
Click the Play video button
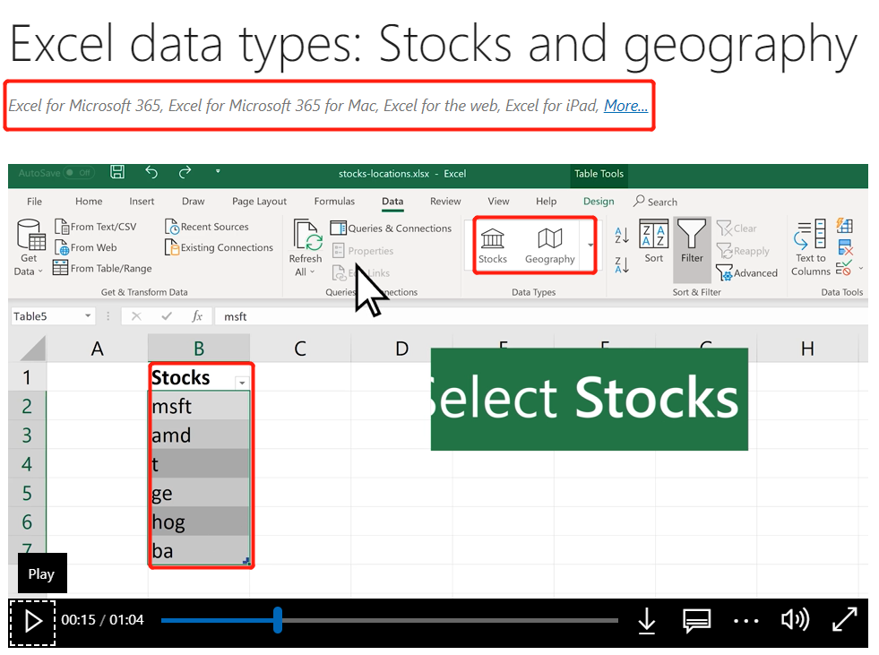32,622
